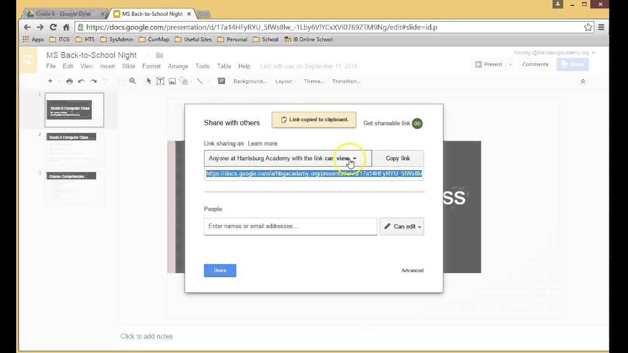
Task: Click the insert comment icon in toolbar
Action: point(221,81)
